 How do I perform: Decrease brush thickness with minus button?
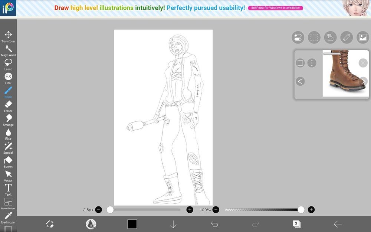(98, 210)
